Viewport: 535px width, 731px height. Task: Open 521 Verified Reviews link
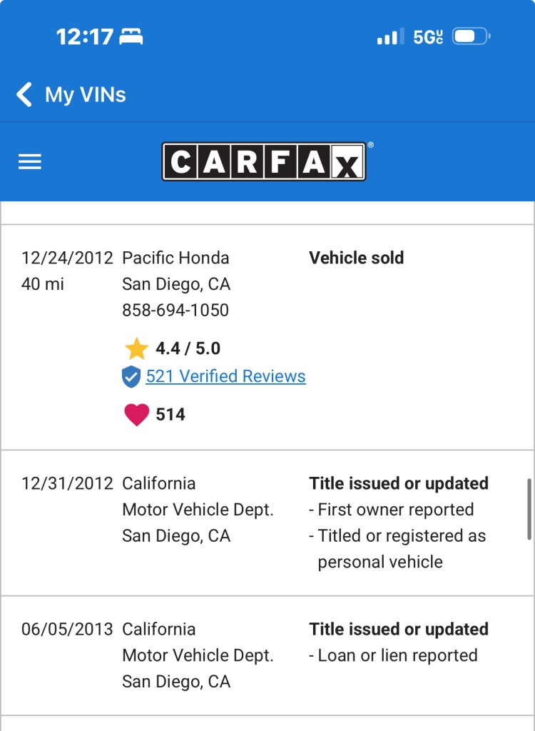(225, 377)
